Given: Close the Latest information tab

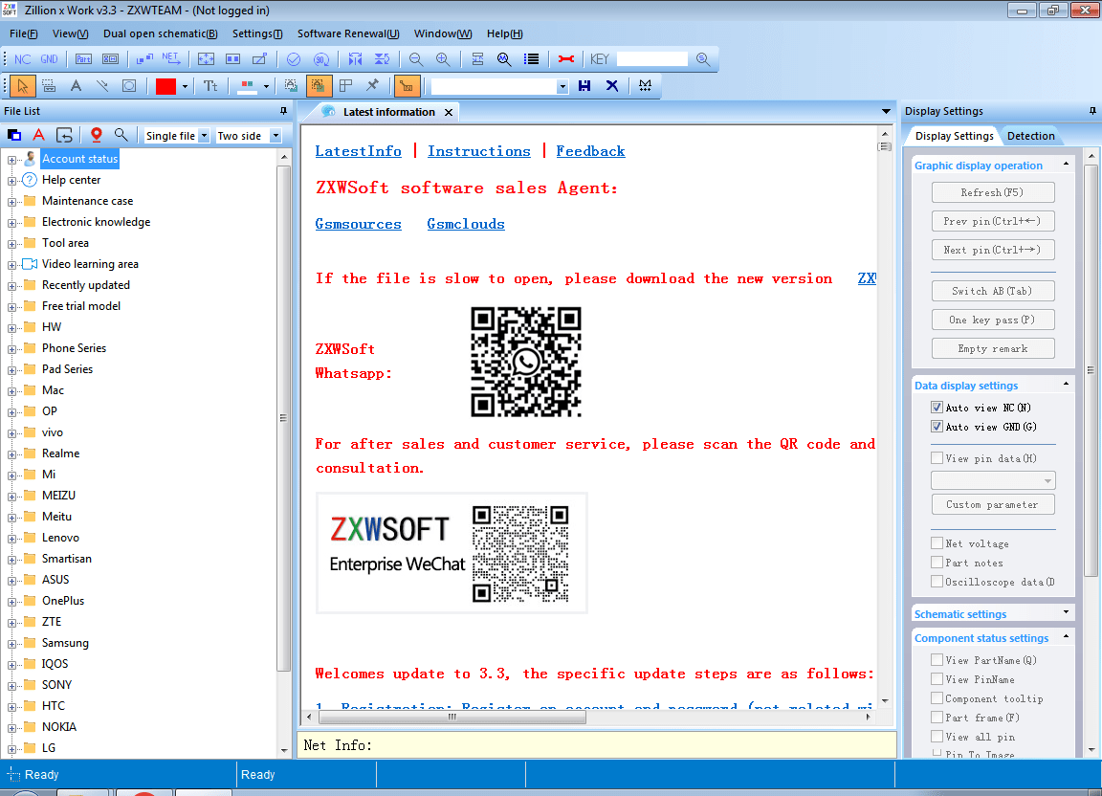Looking at the screenshot, I should pos(449,113).
